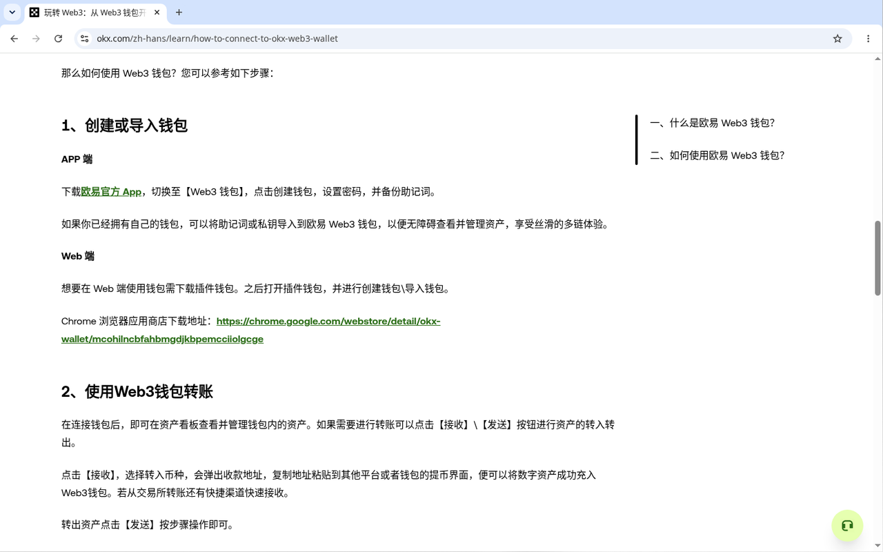883x552 pixels.
Task: Click the paragraph starting 如果你已经拥有自己的钱包
Action: (x=337, y=224)
